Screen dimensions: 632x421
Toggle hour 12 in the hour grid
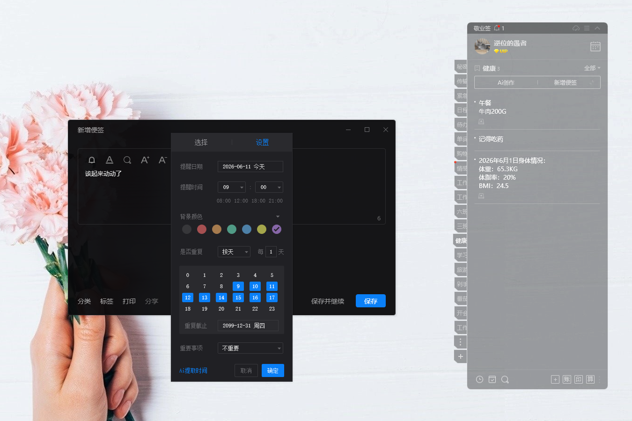[x=188, y=298]
